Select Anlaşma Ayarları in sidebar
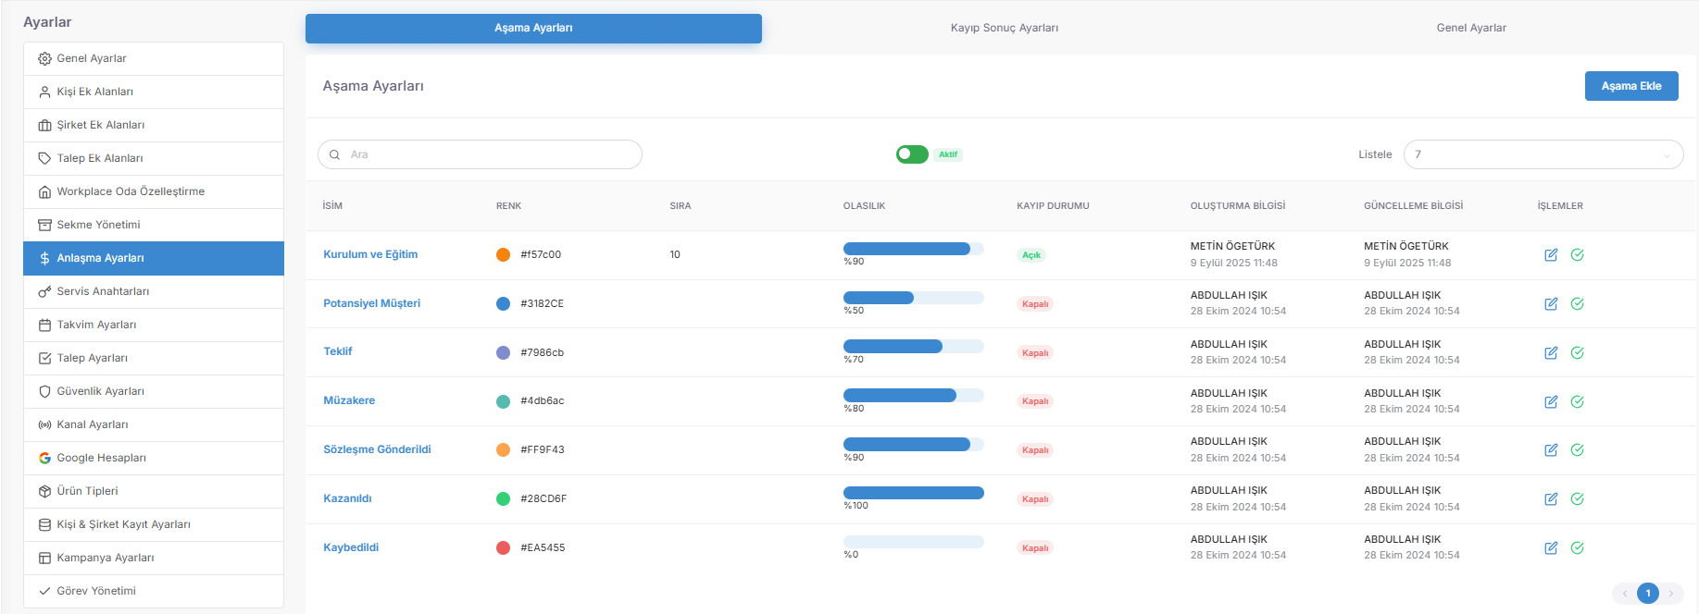 click(154, 258)
